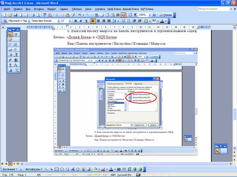This screenshot has height=177, width=237.
Task: Click the numbered list icon
Action: 124,21
